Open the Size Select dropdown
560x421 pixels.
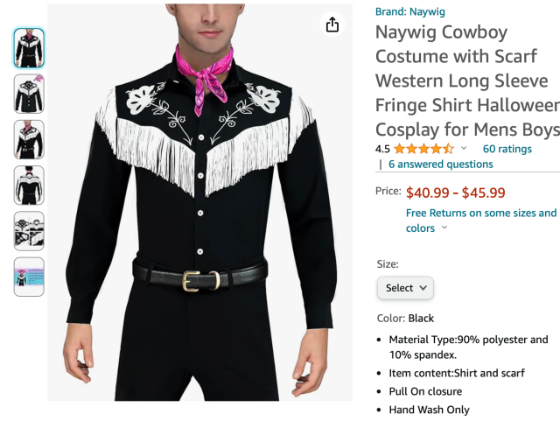click(405, 287)
